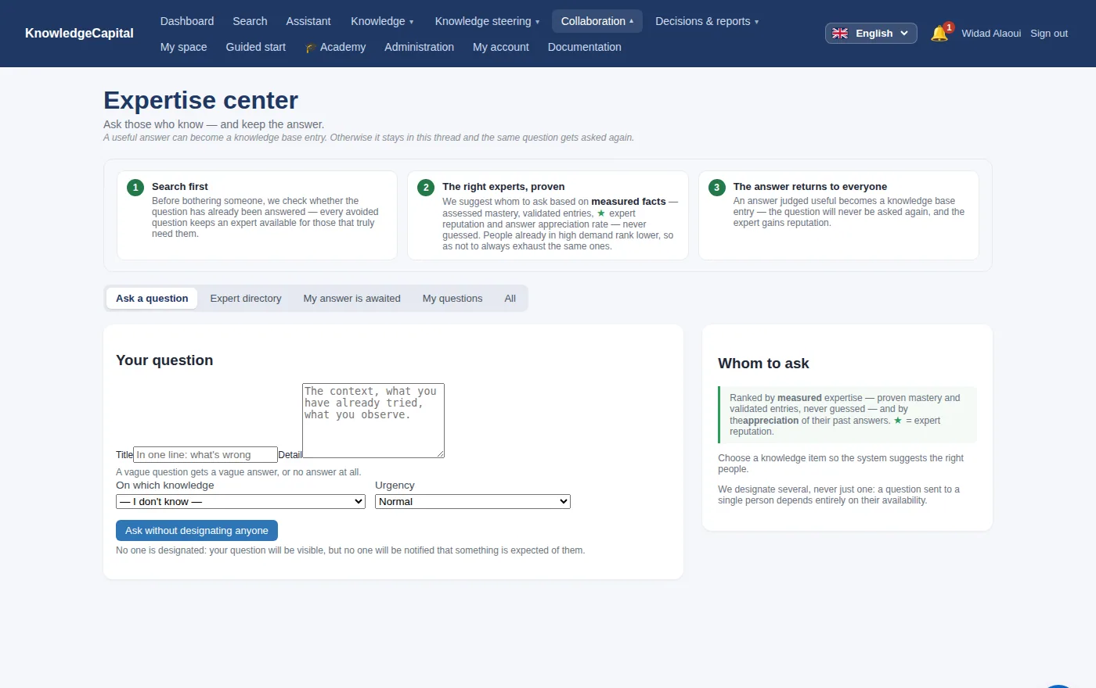This screenshot has height=688, width=1096.
Task: Switch to My questions tab
Action: [452, 298]
